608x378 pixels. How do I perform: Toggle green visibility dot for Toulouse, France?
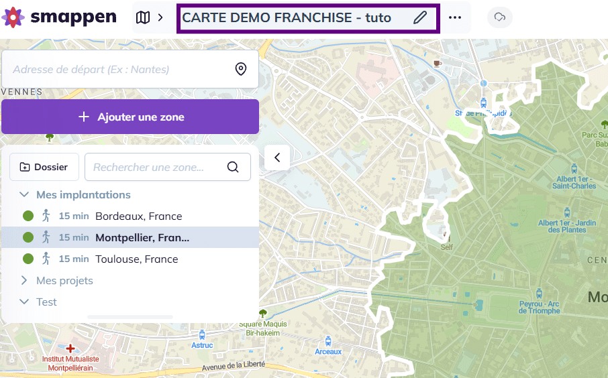[28, 259]
